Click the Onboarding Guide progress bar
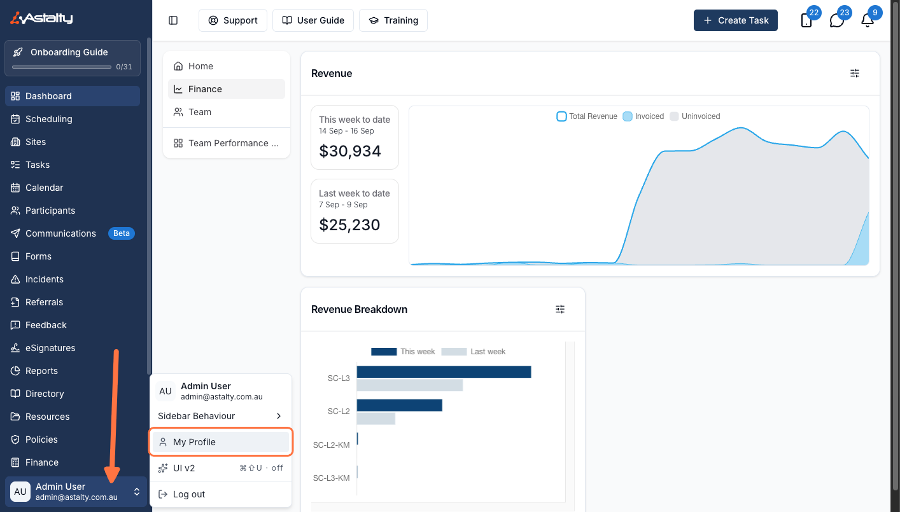 coord(62,67)
